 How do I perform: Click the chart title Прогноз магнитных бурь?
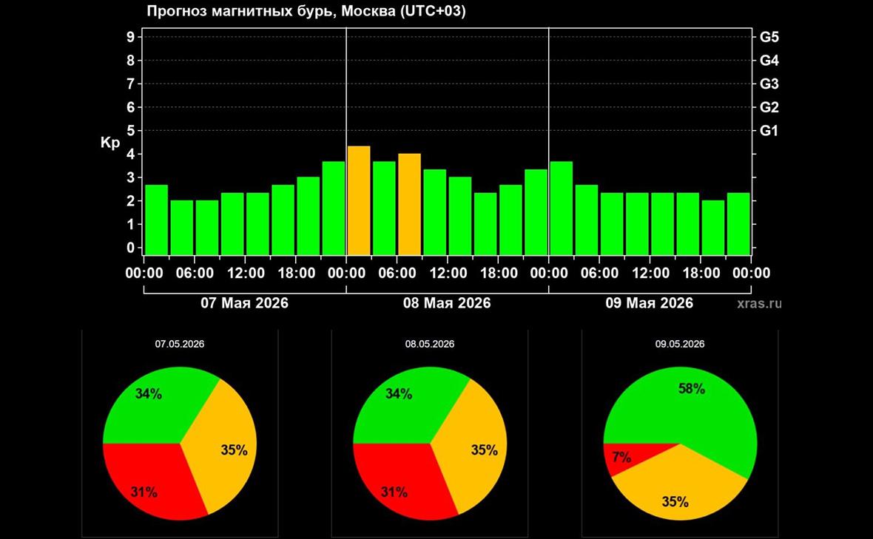(x=240, y=11)
